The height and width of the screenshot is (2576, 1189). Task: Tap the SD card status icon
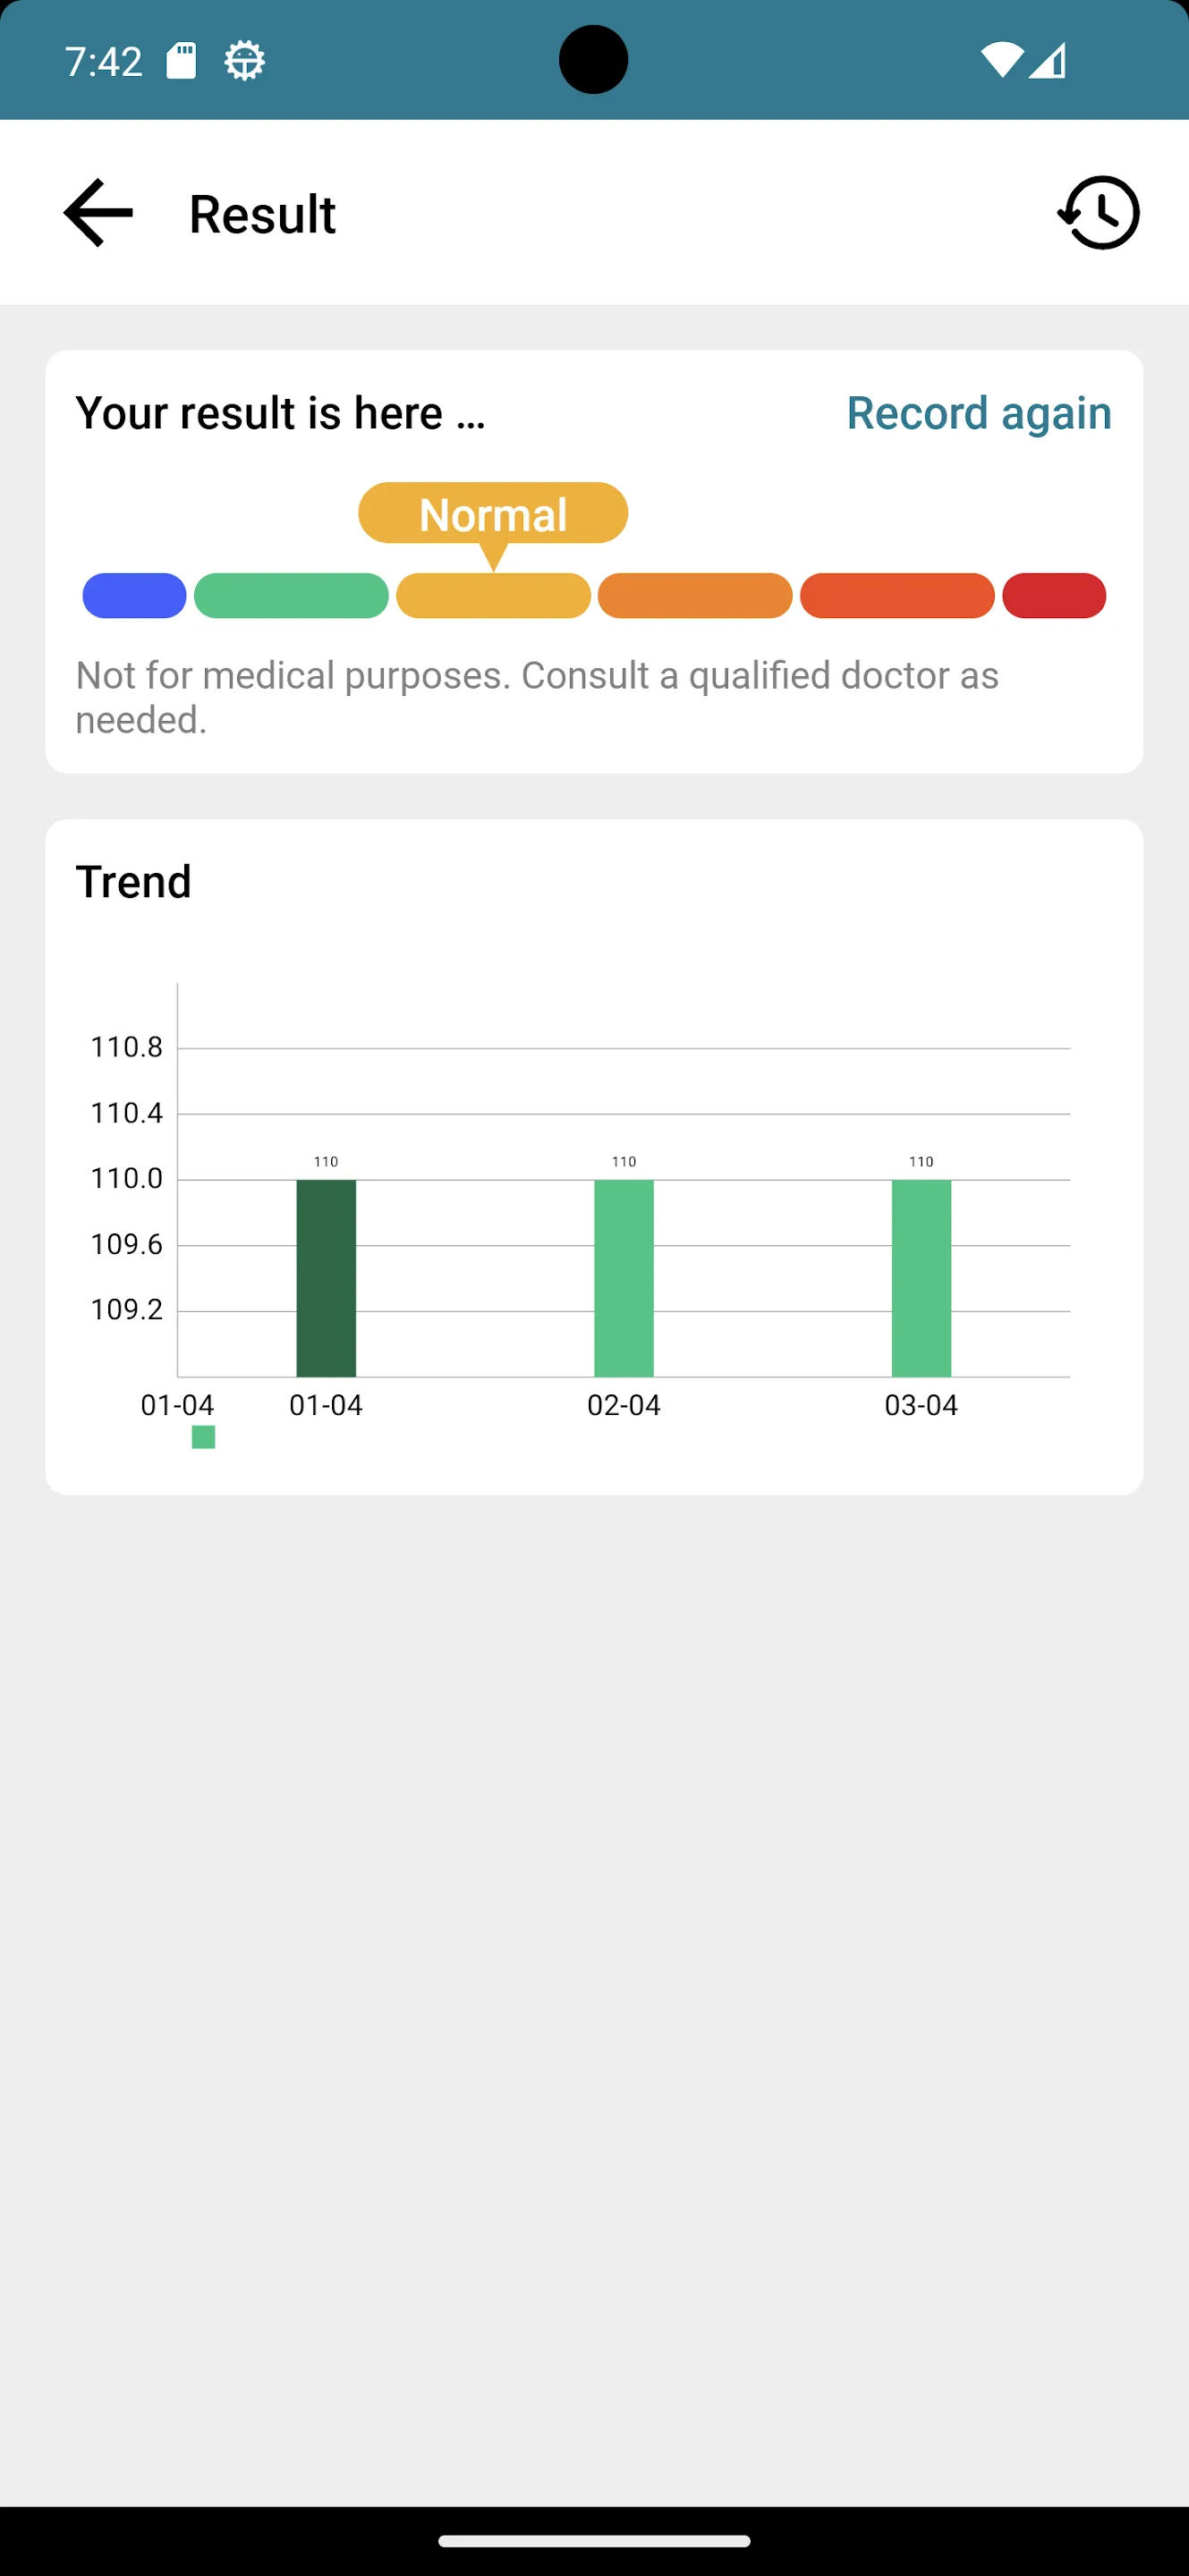tap(181, 61)
